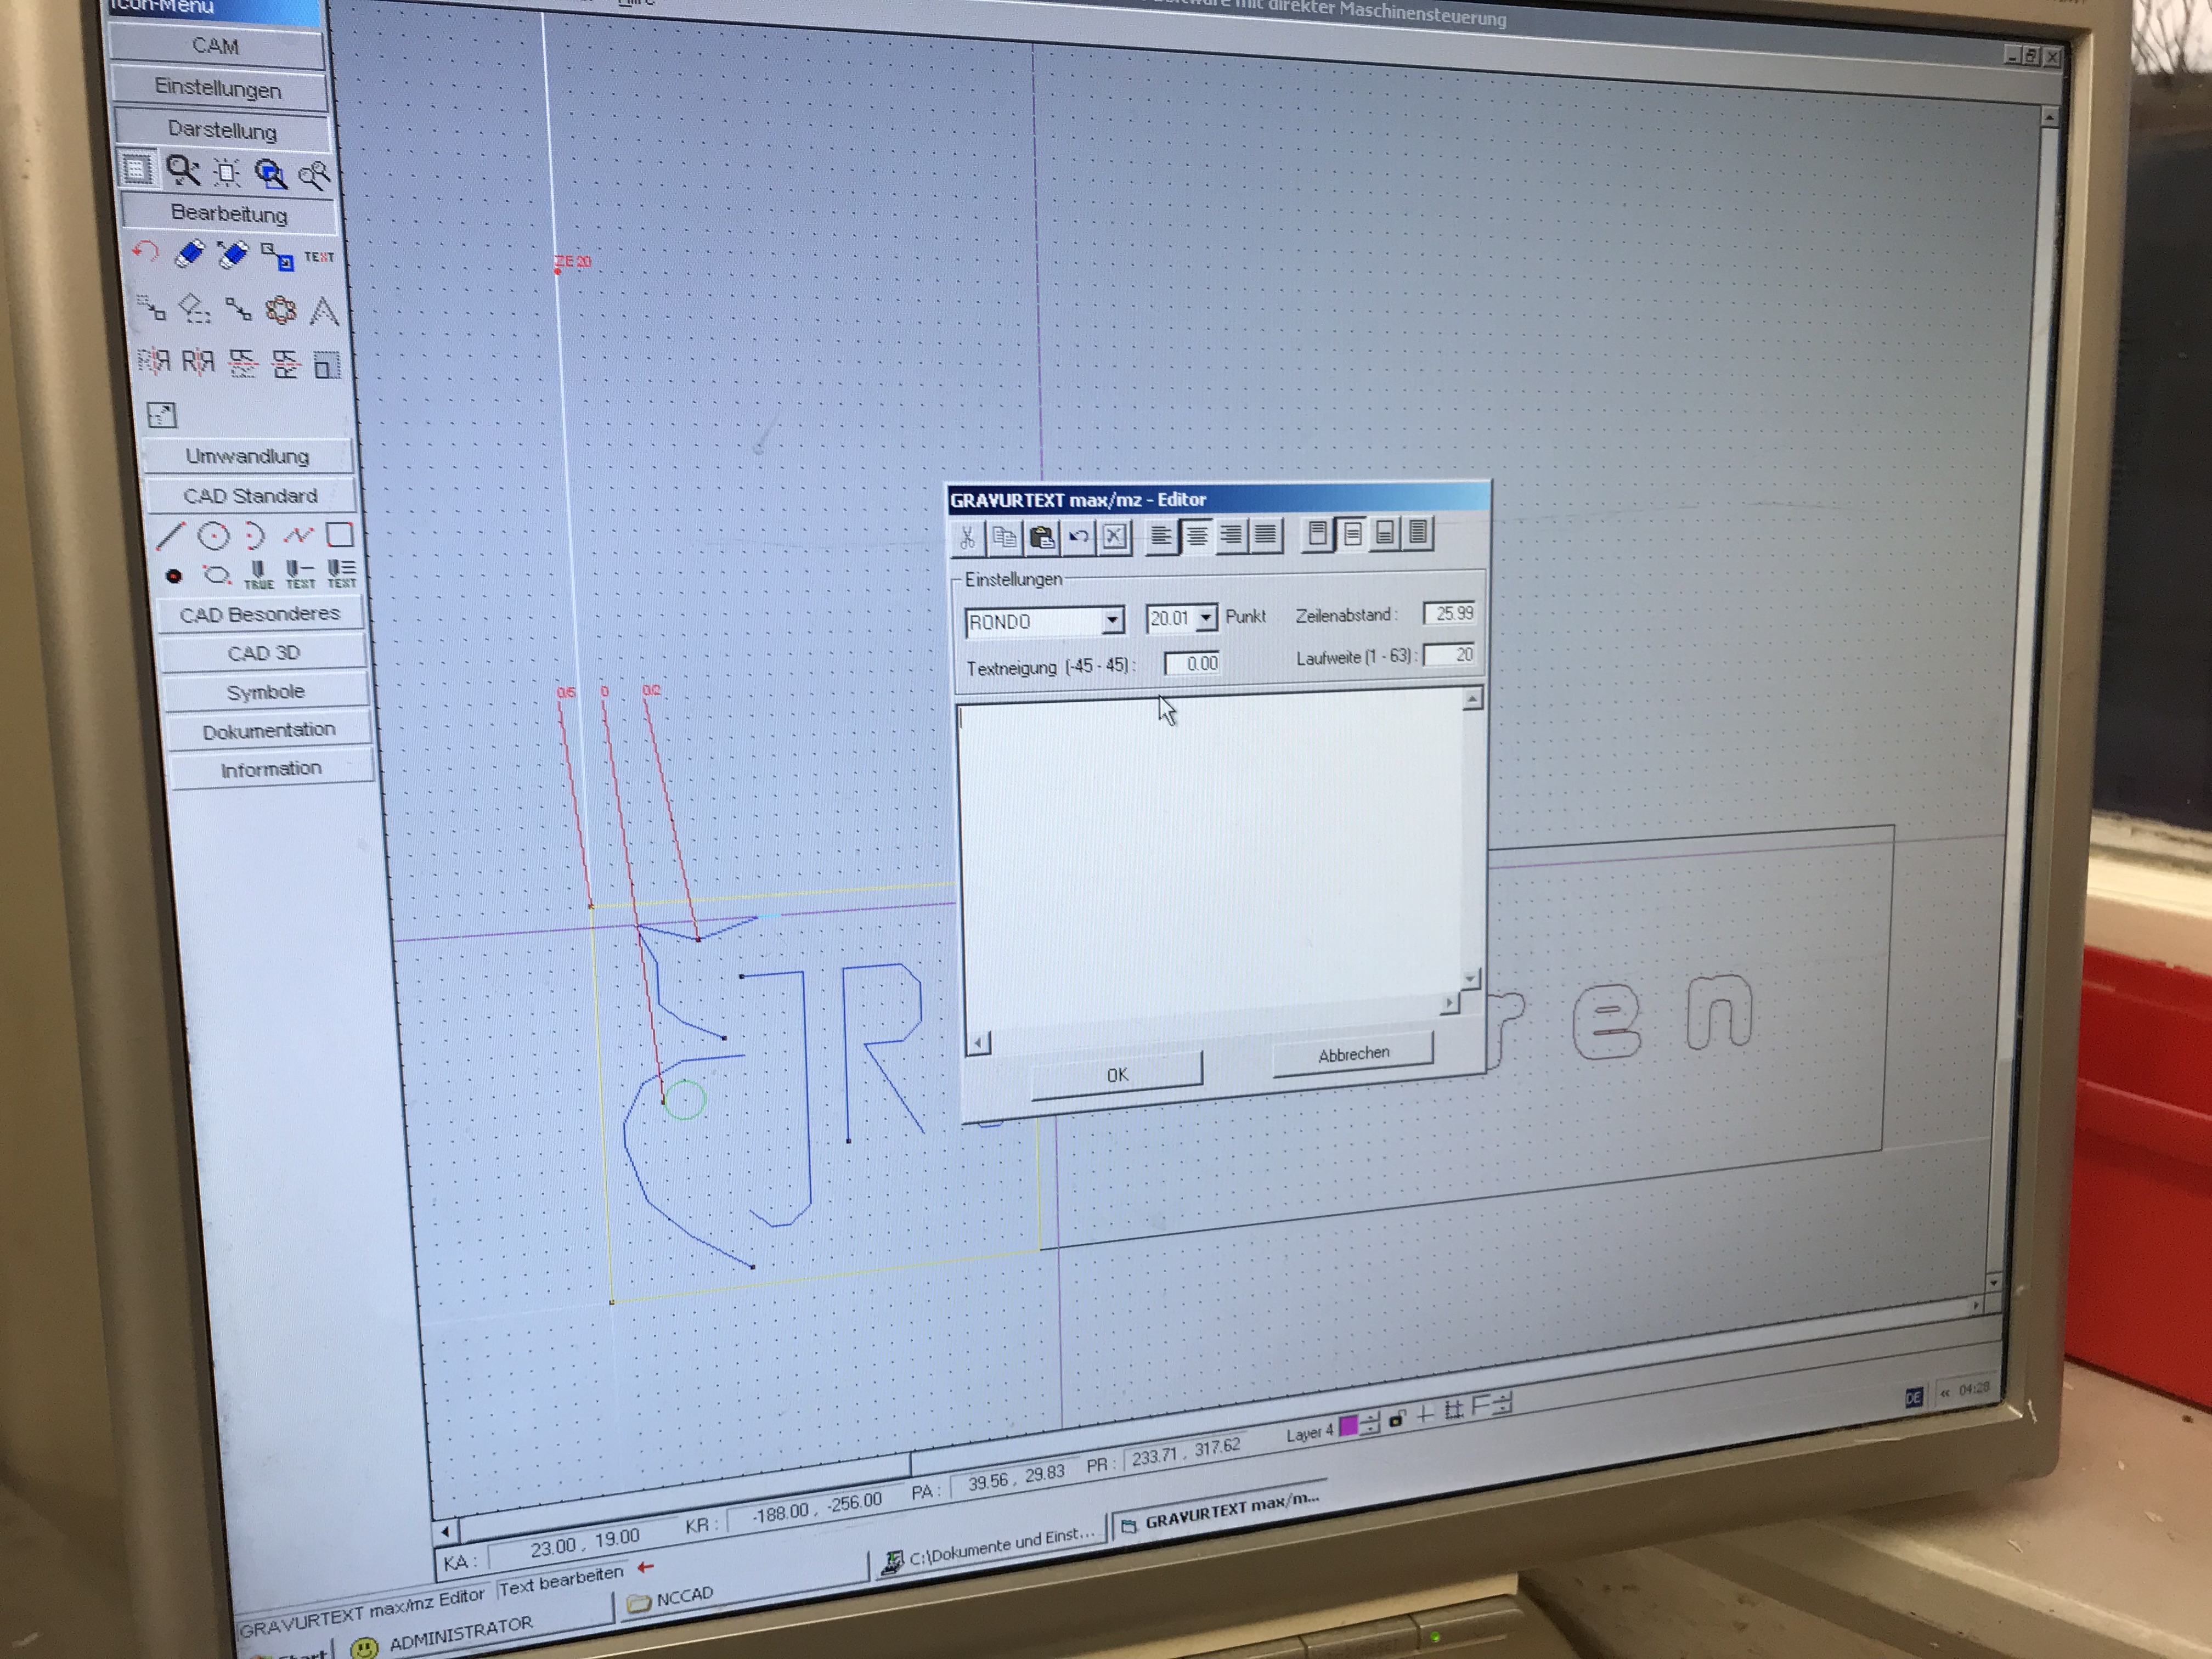Toggle top vertical alignment

click(x=1317, y=534)
